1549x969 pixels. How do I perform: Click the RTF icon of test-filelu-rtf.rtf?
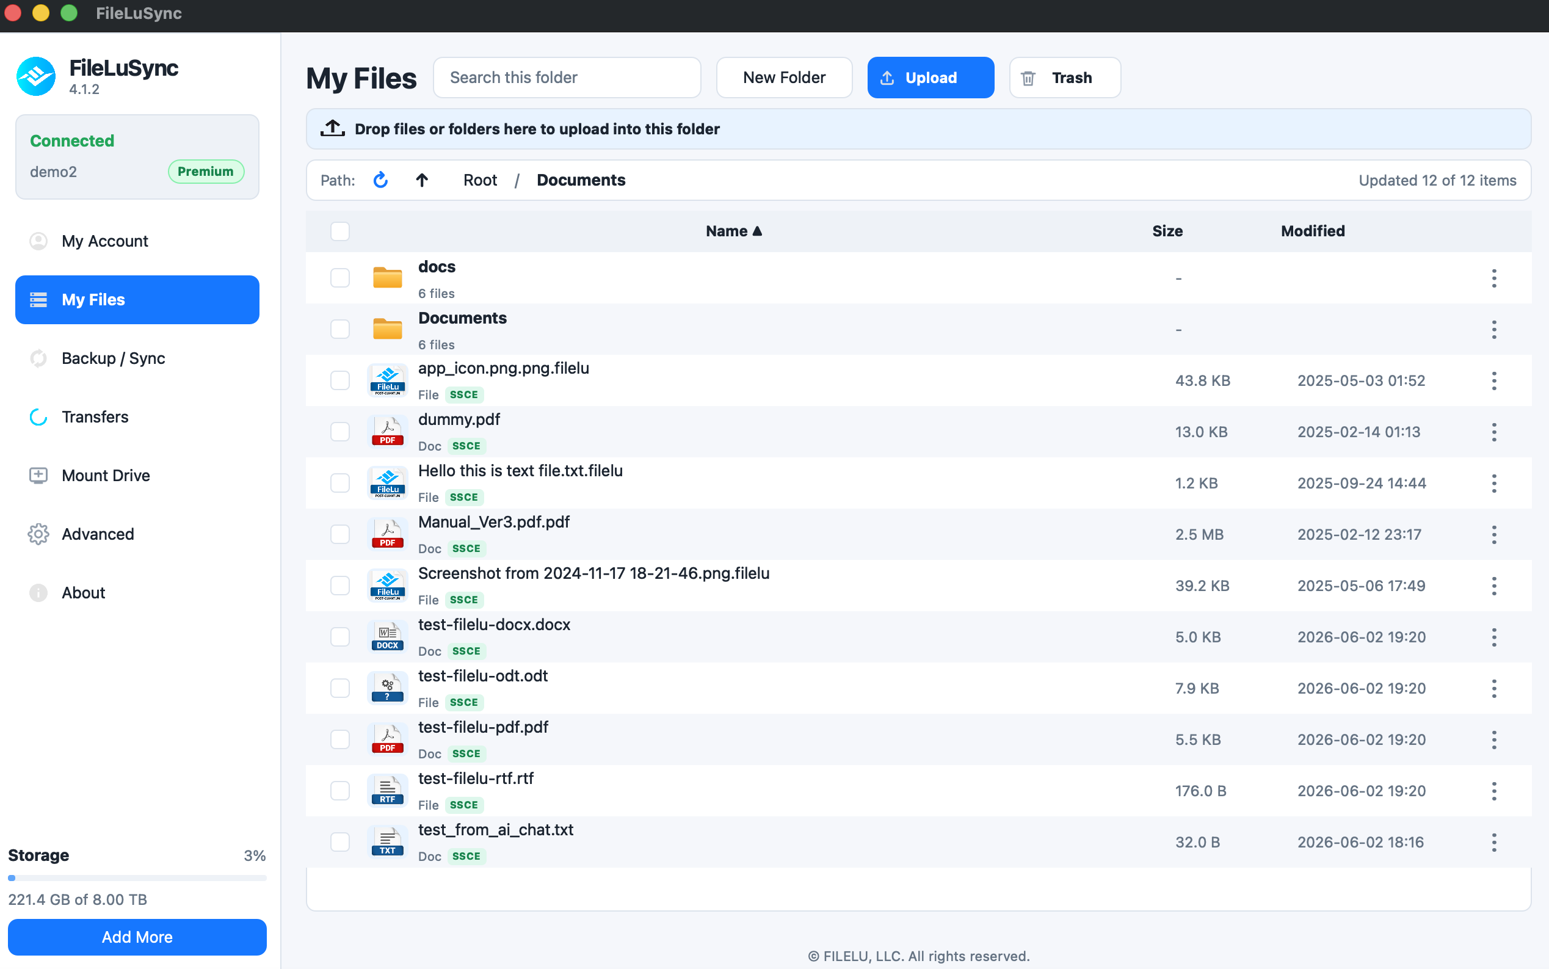[x=387, y=790]
